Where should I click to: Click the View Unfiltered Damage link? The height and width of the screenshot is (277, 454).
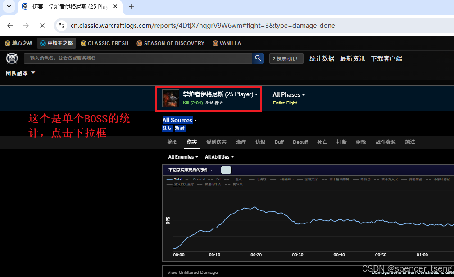pyautogui.click(x=193, y=273)
